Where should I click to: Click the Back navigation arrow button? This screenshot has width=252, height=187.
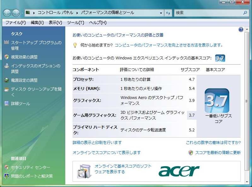(x=7, y=13)
